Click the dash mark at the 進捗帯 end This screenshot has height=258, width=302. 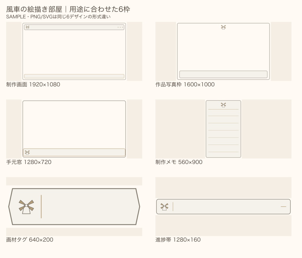click(x=283, y=207)
